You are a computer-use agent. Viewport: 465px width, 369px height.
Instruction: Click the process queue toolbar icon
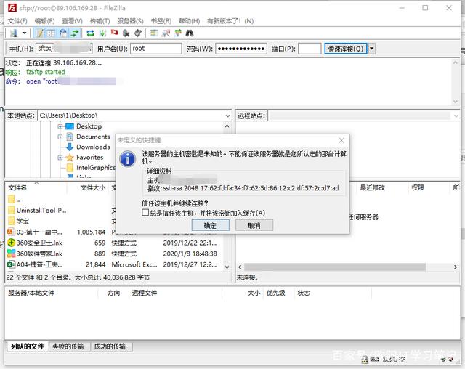point(102,33)
